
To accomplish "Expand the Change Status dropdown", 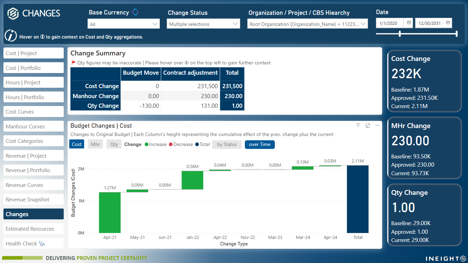I will (203, 24).
